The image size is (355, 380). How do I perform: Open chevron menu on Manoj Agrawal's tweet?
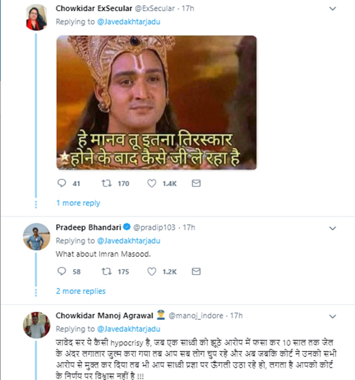[332, 316]
